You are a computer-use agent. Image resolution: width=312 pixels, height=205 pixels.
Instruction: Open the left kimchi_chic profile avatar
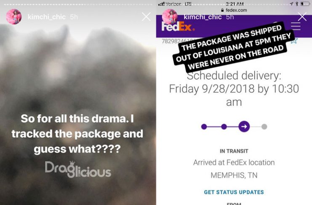14,17
